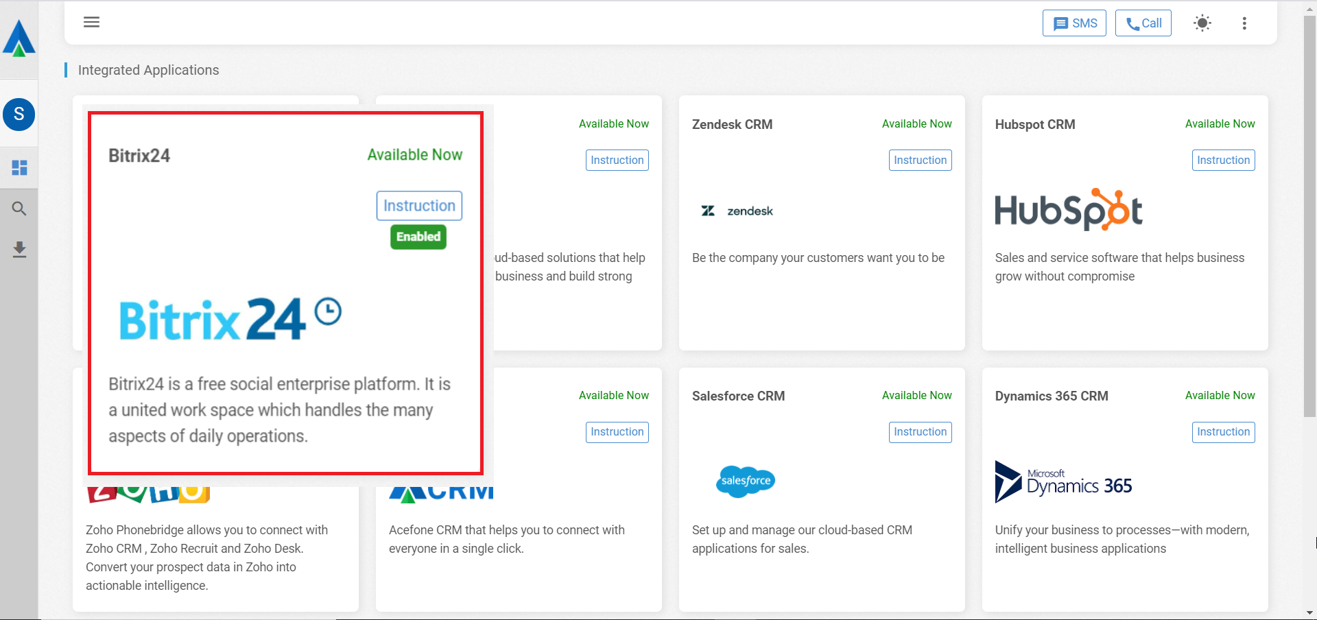The image size is (1317, 620).
Task: Open Instruction for Bitrix24
Action: 419,206
